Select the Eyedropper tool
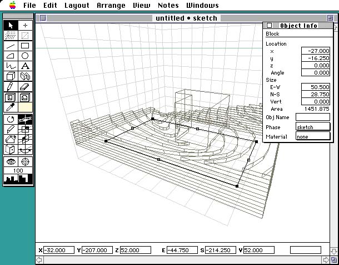339x265 pixels. tap(11, 106)
